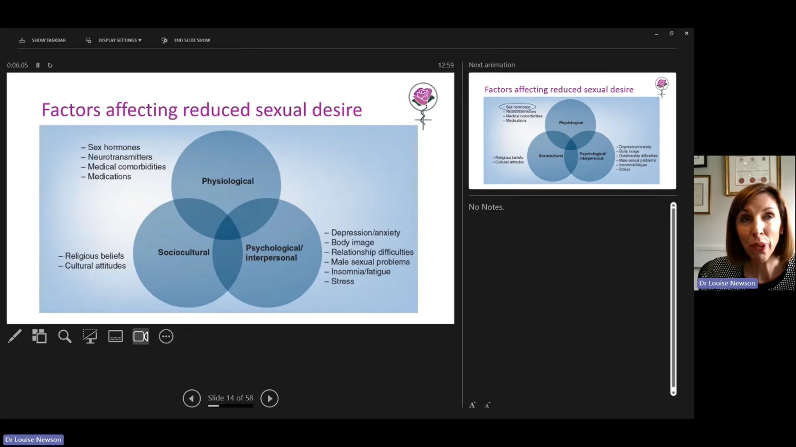This screenshot has width=796, height=447.
Task: Black or unblack the slide show
Action: [90, 336]
